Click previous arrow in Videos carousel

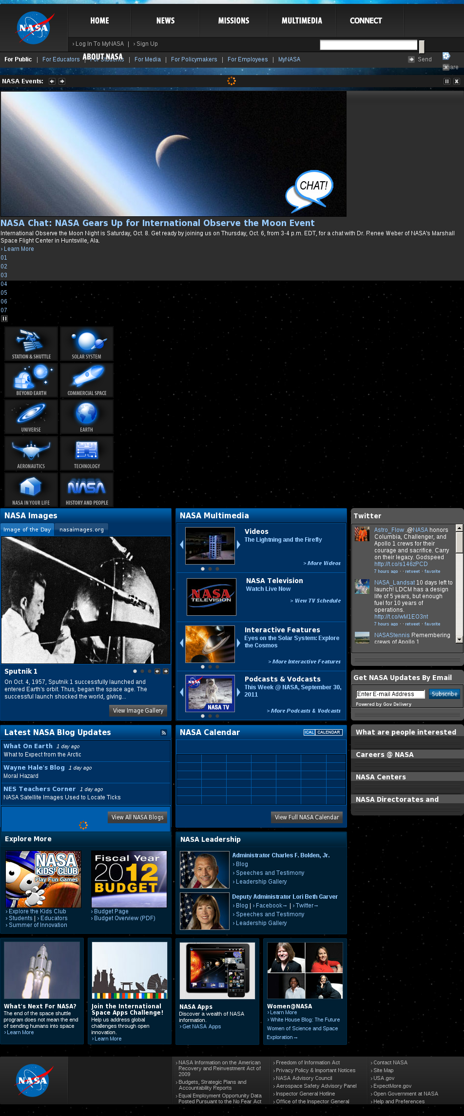tap(182, 545)
